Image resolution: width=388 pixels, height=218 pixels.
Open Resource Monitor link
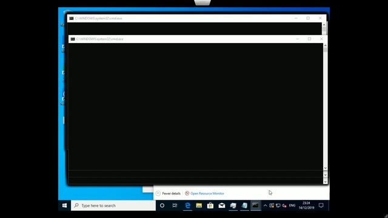pyautogui.click(x=204, y=193)
